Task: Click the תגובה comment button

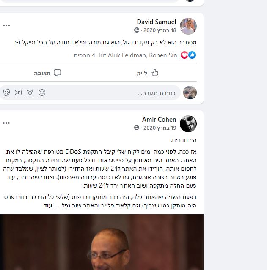Action: coord(47,73)
